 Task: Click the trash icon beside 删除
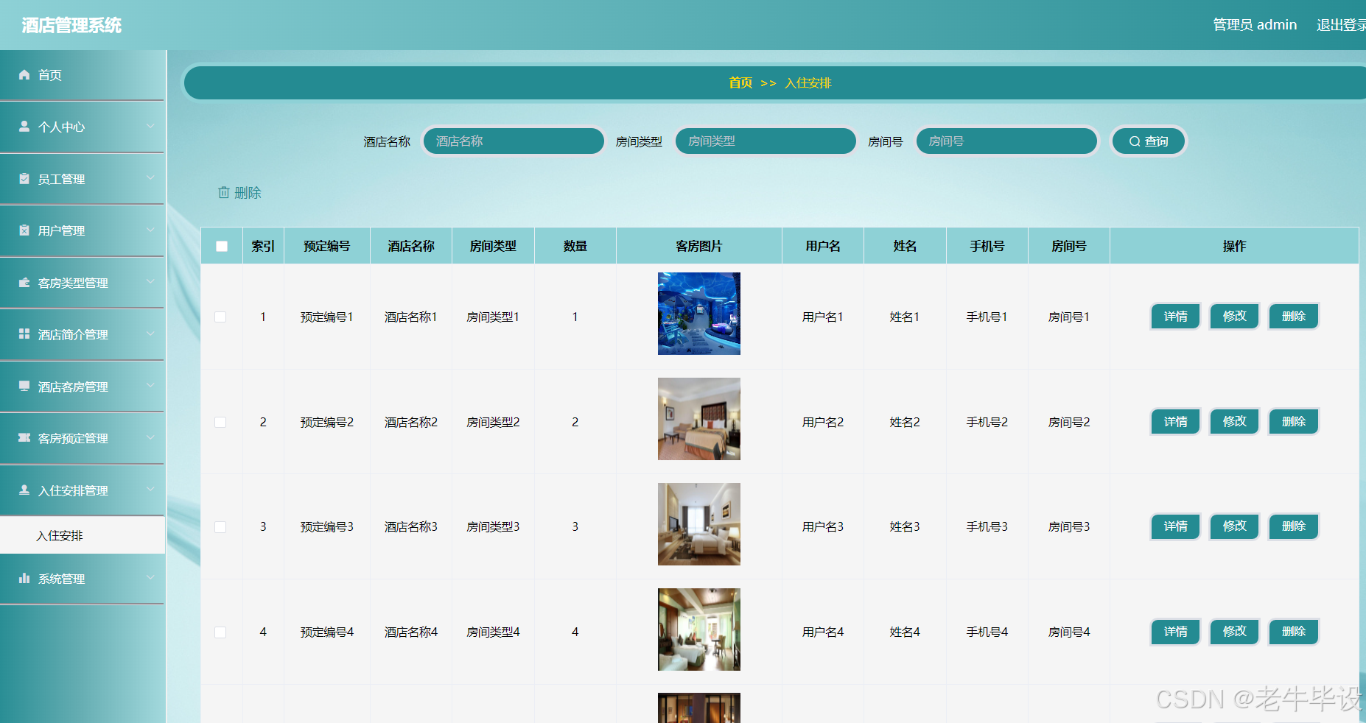coord(224,192)
